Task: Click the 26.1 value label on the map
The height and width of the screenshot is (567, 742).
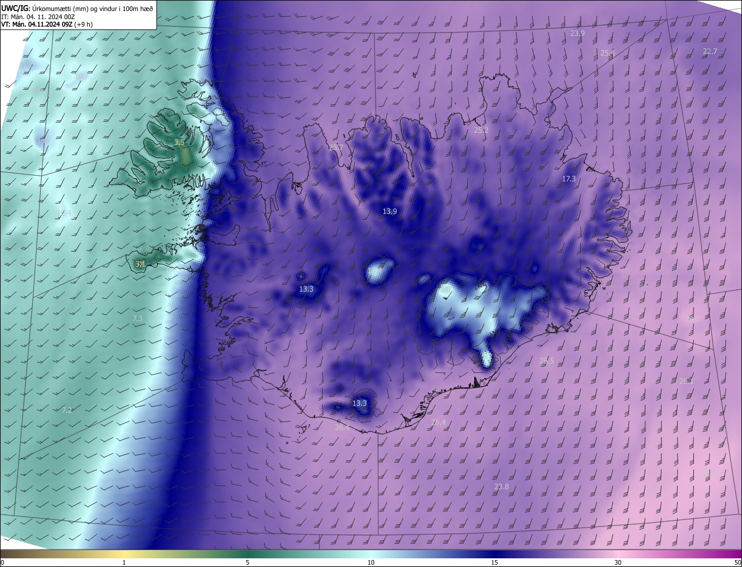Action: 686,381
